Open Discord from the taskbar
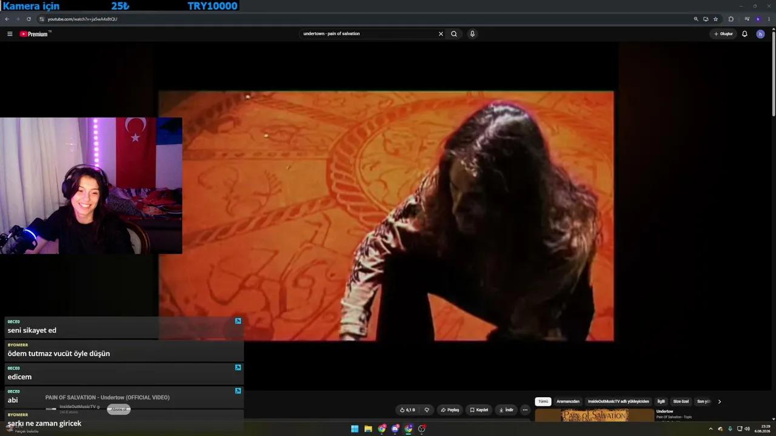776x436 pixels. click(x=395, y=429)
